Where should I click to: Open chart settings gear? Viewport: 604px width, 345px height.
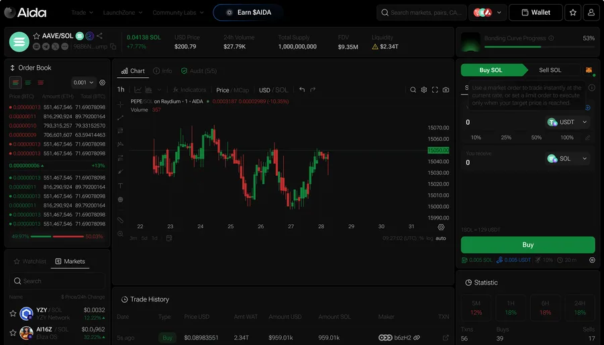(x=424, y=90)
